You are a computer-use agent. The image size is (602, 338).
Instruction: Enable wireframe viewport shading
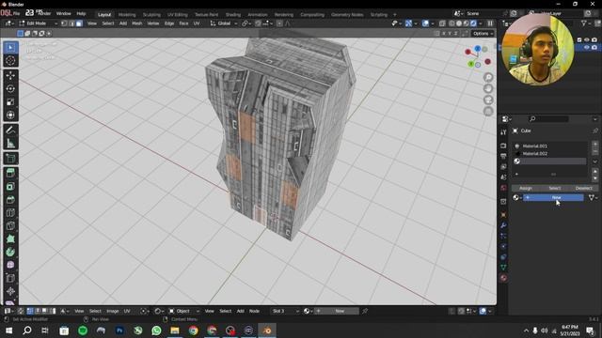pyautogui.click(x=451, y=23)
